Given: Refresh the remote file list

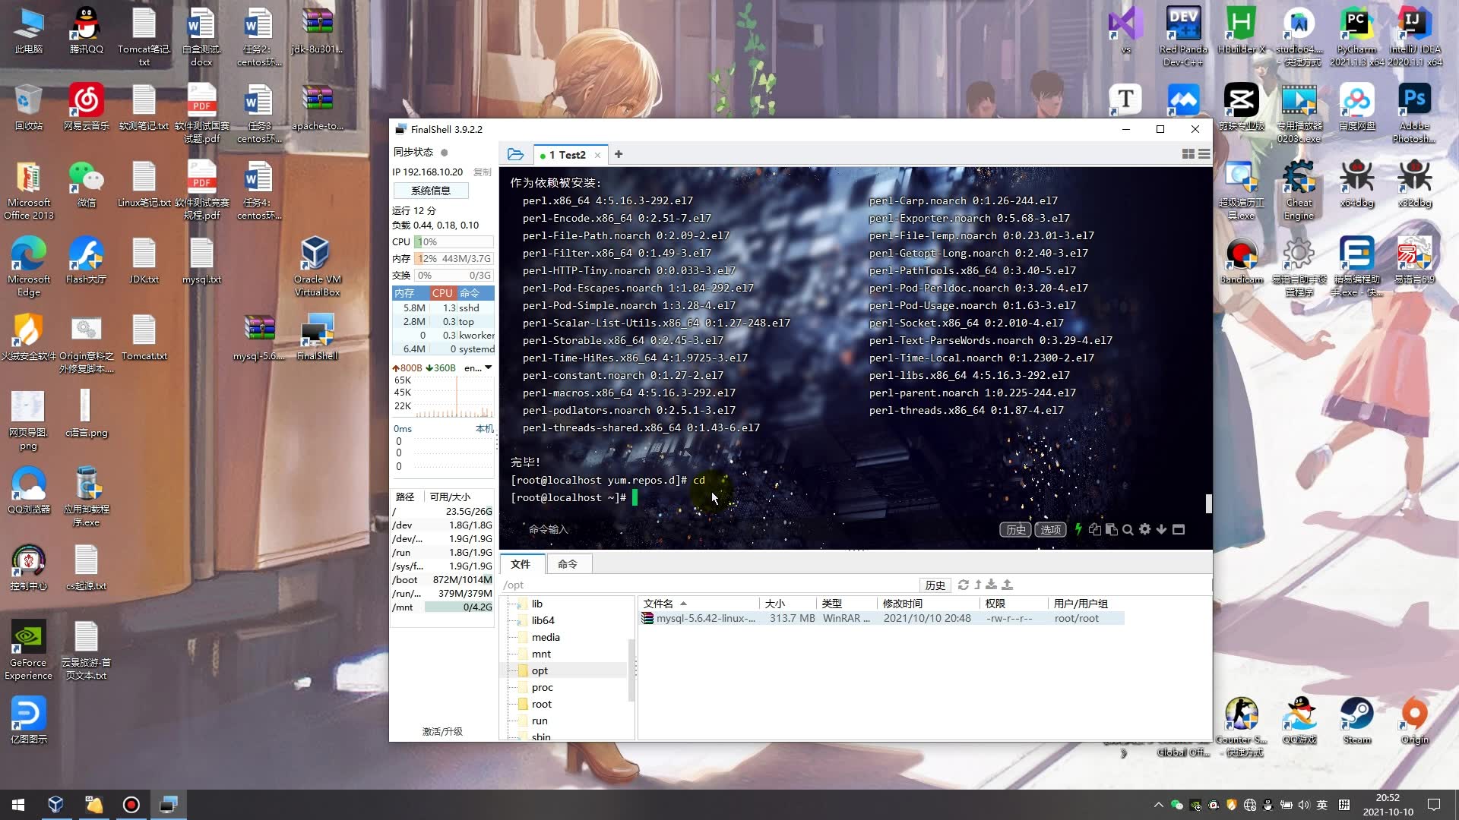Looking at the screenshot, I should [964, 585].
